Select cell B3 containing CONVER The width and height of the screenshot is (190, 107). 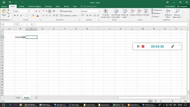[x=20, y=37]
